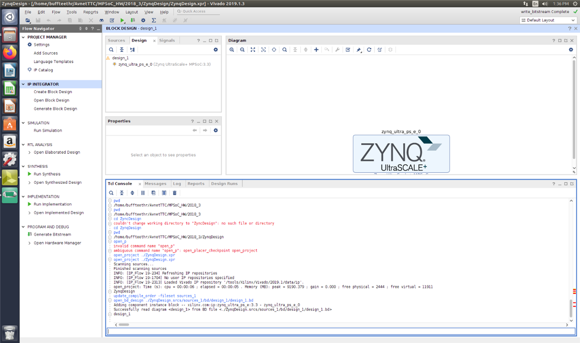This screenshot has height=343, width=580.
Task: Click Create Block Design
Action: 53,92
